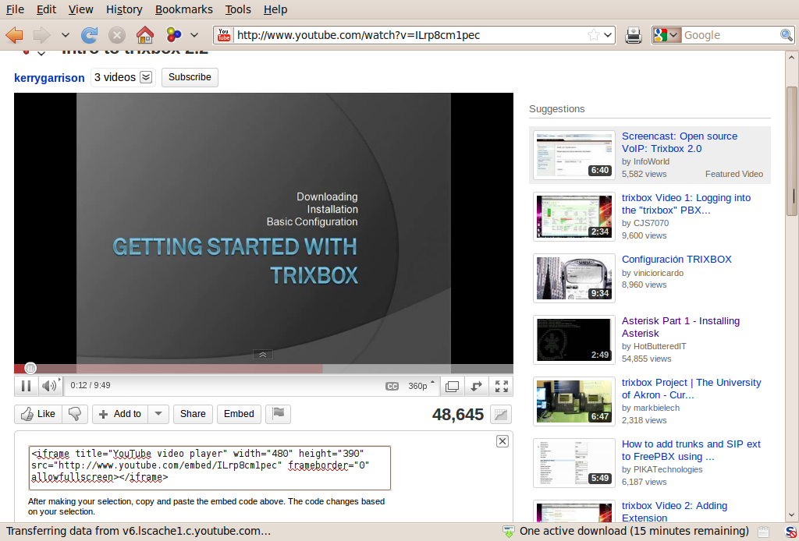Click the Share button
Screen dimensions: 799x541
point(193,414)
